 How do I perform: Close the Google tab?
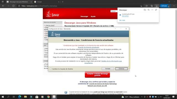tap(59, 2)
